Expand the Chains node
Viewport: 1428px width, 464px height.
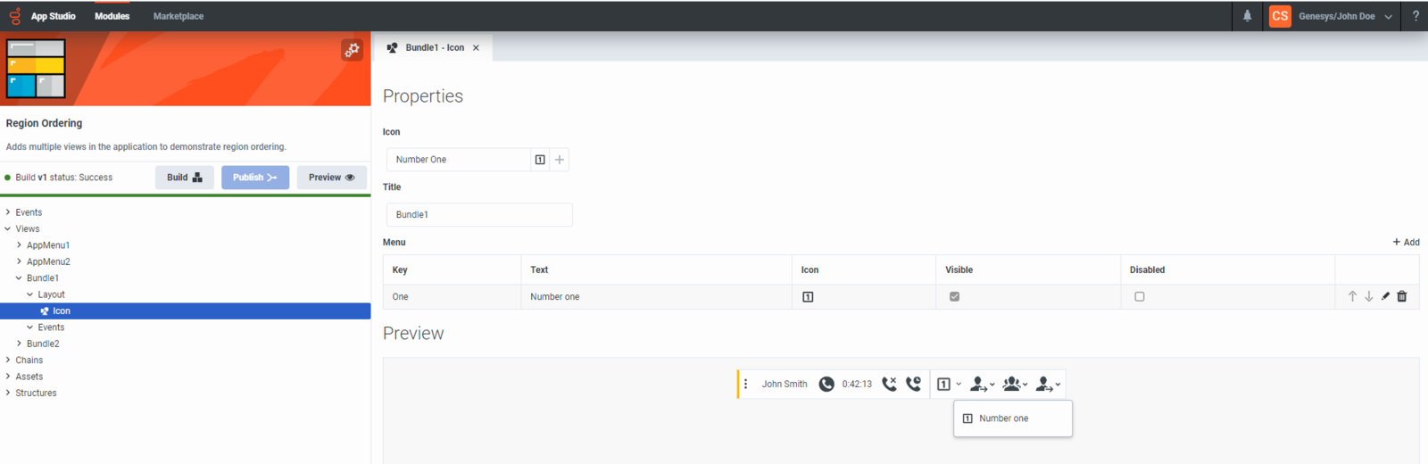pyautogui.click(x=8, y=360)
